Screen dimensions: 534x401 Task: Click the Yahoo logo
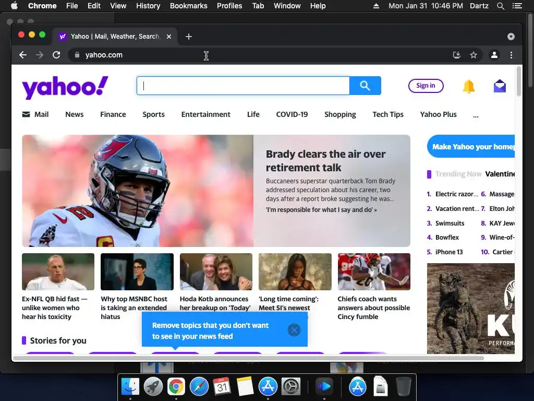click(x=65, y=87)
